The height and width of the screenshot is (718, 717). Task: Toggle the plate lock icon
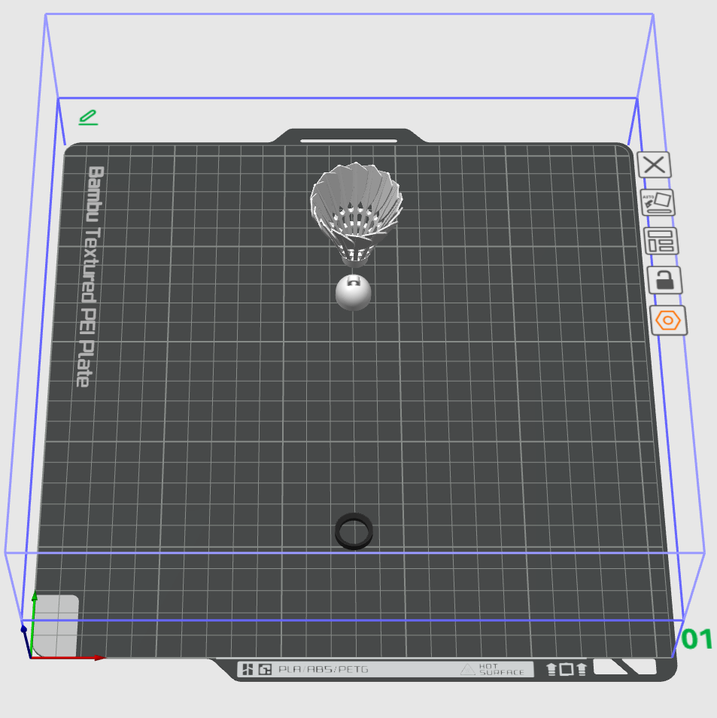point(665,280)
